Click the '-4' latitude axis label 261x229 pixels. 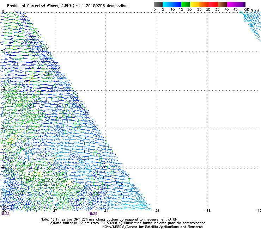(x=3, y=89)
